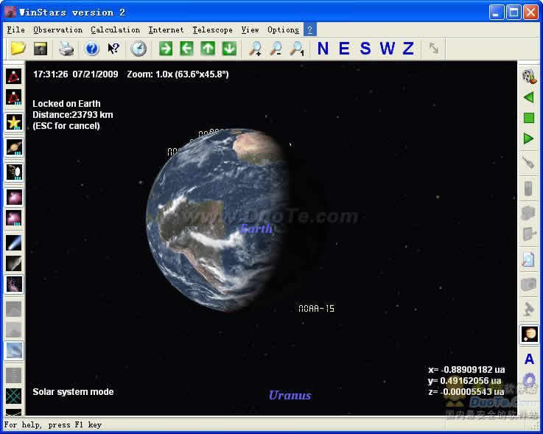Open the File menu
The height and width of the screenshot is (434, 543).
[16, 30]
